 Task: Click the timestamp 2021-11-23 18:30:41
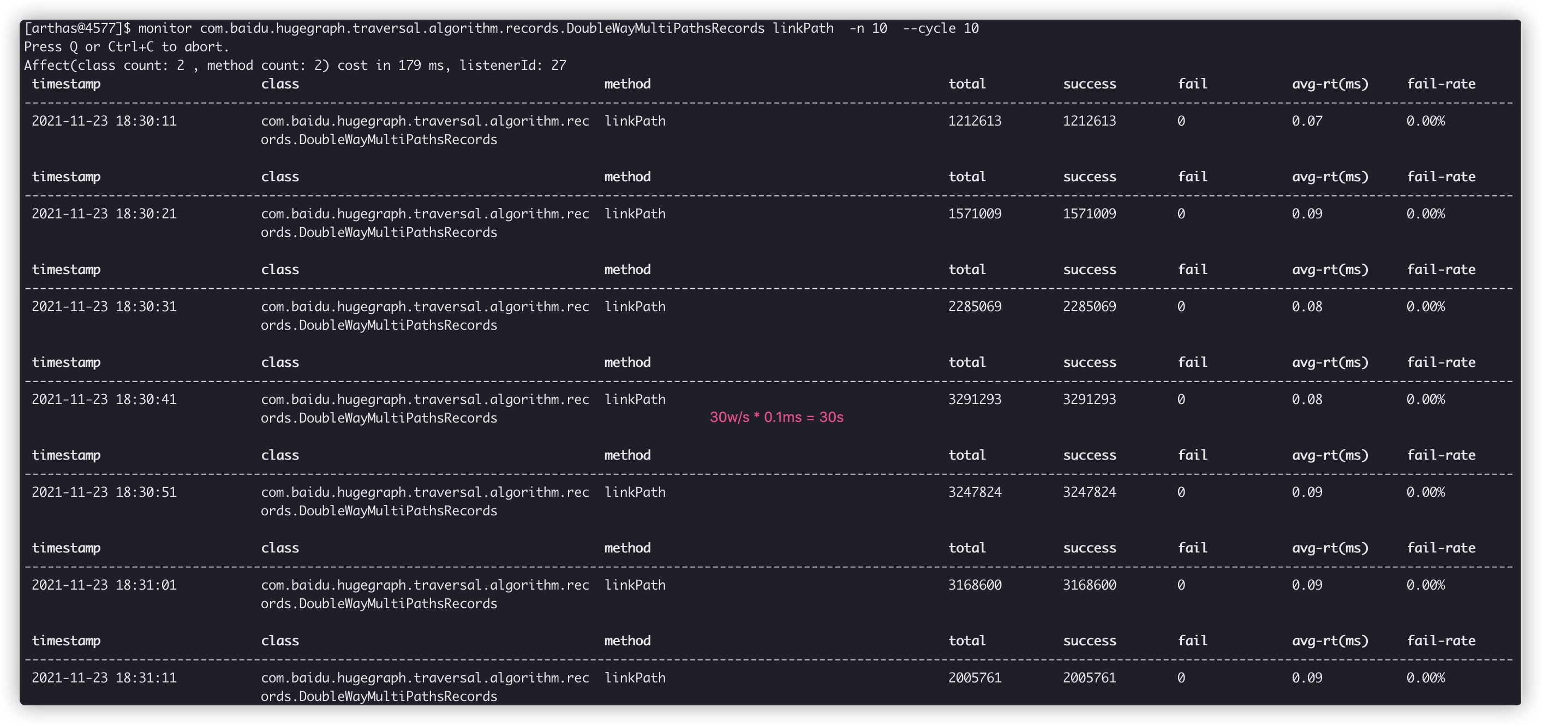click(x=104, y=399)
